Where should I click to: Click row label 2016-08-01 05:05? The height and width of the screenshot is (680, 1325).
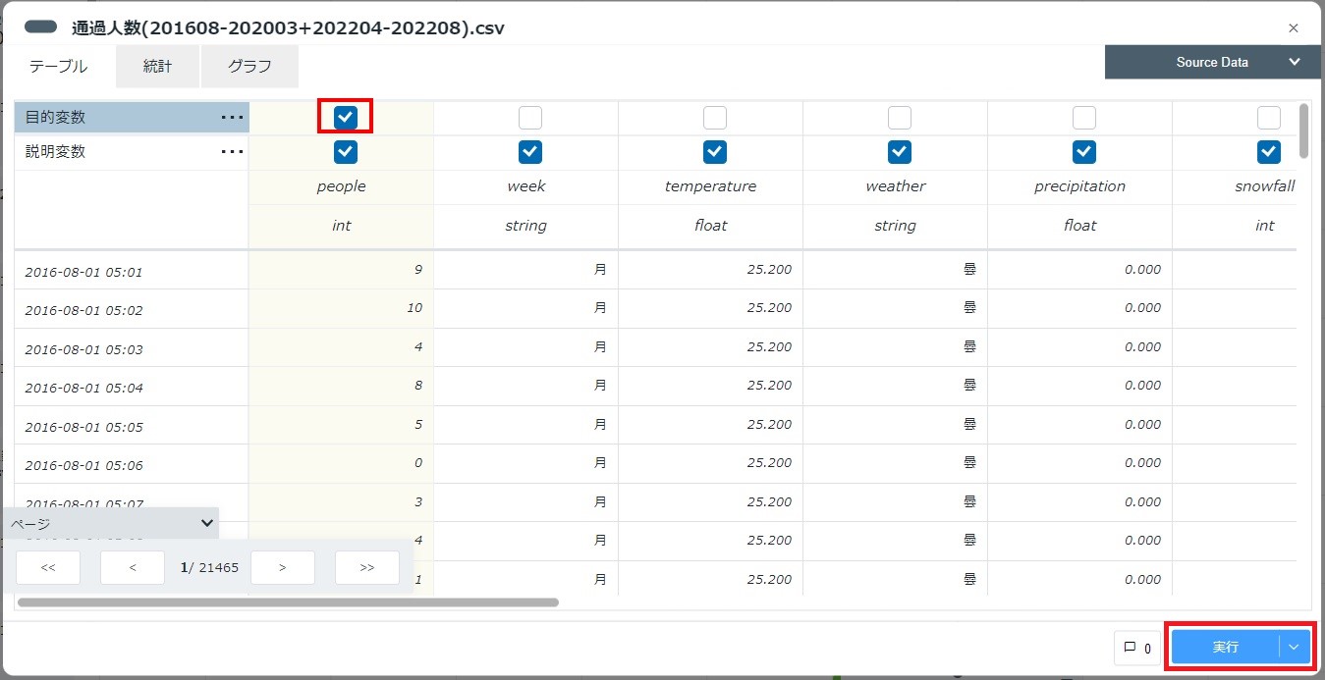click(83, 427)
